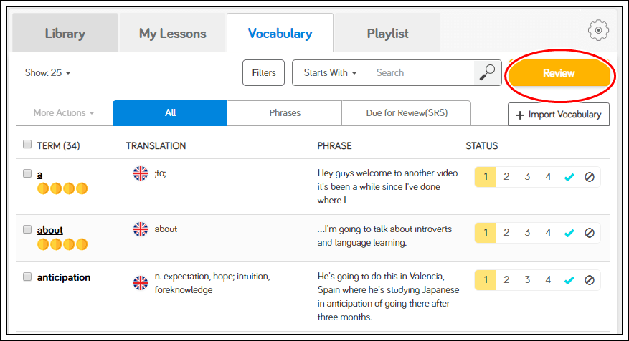The width and height of the screenshot is (629, 341).
Task: Expand the 'Show: 25' dropdown
Action: [x=48, y=72]
